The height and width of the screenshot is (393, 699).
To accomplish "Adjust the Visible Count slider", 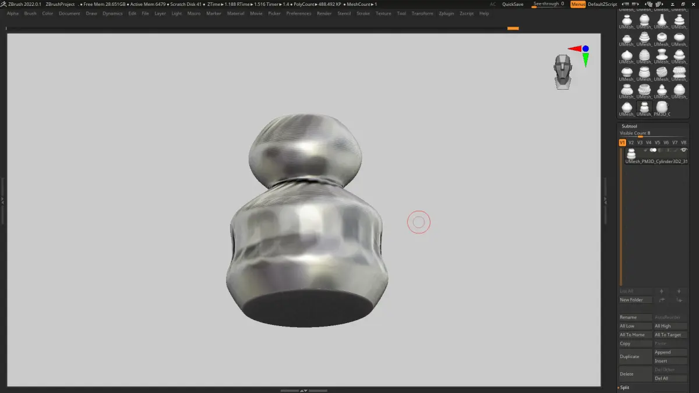I will (x=653, y=133).
